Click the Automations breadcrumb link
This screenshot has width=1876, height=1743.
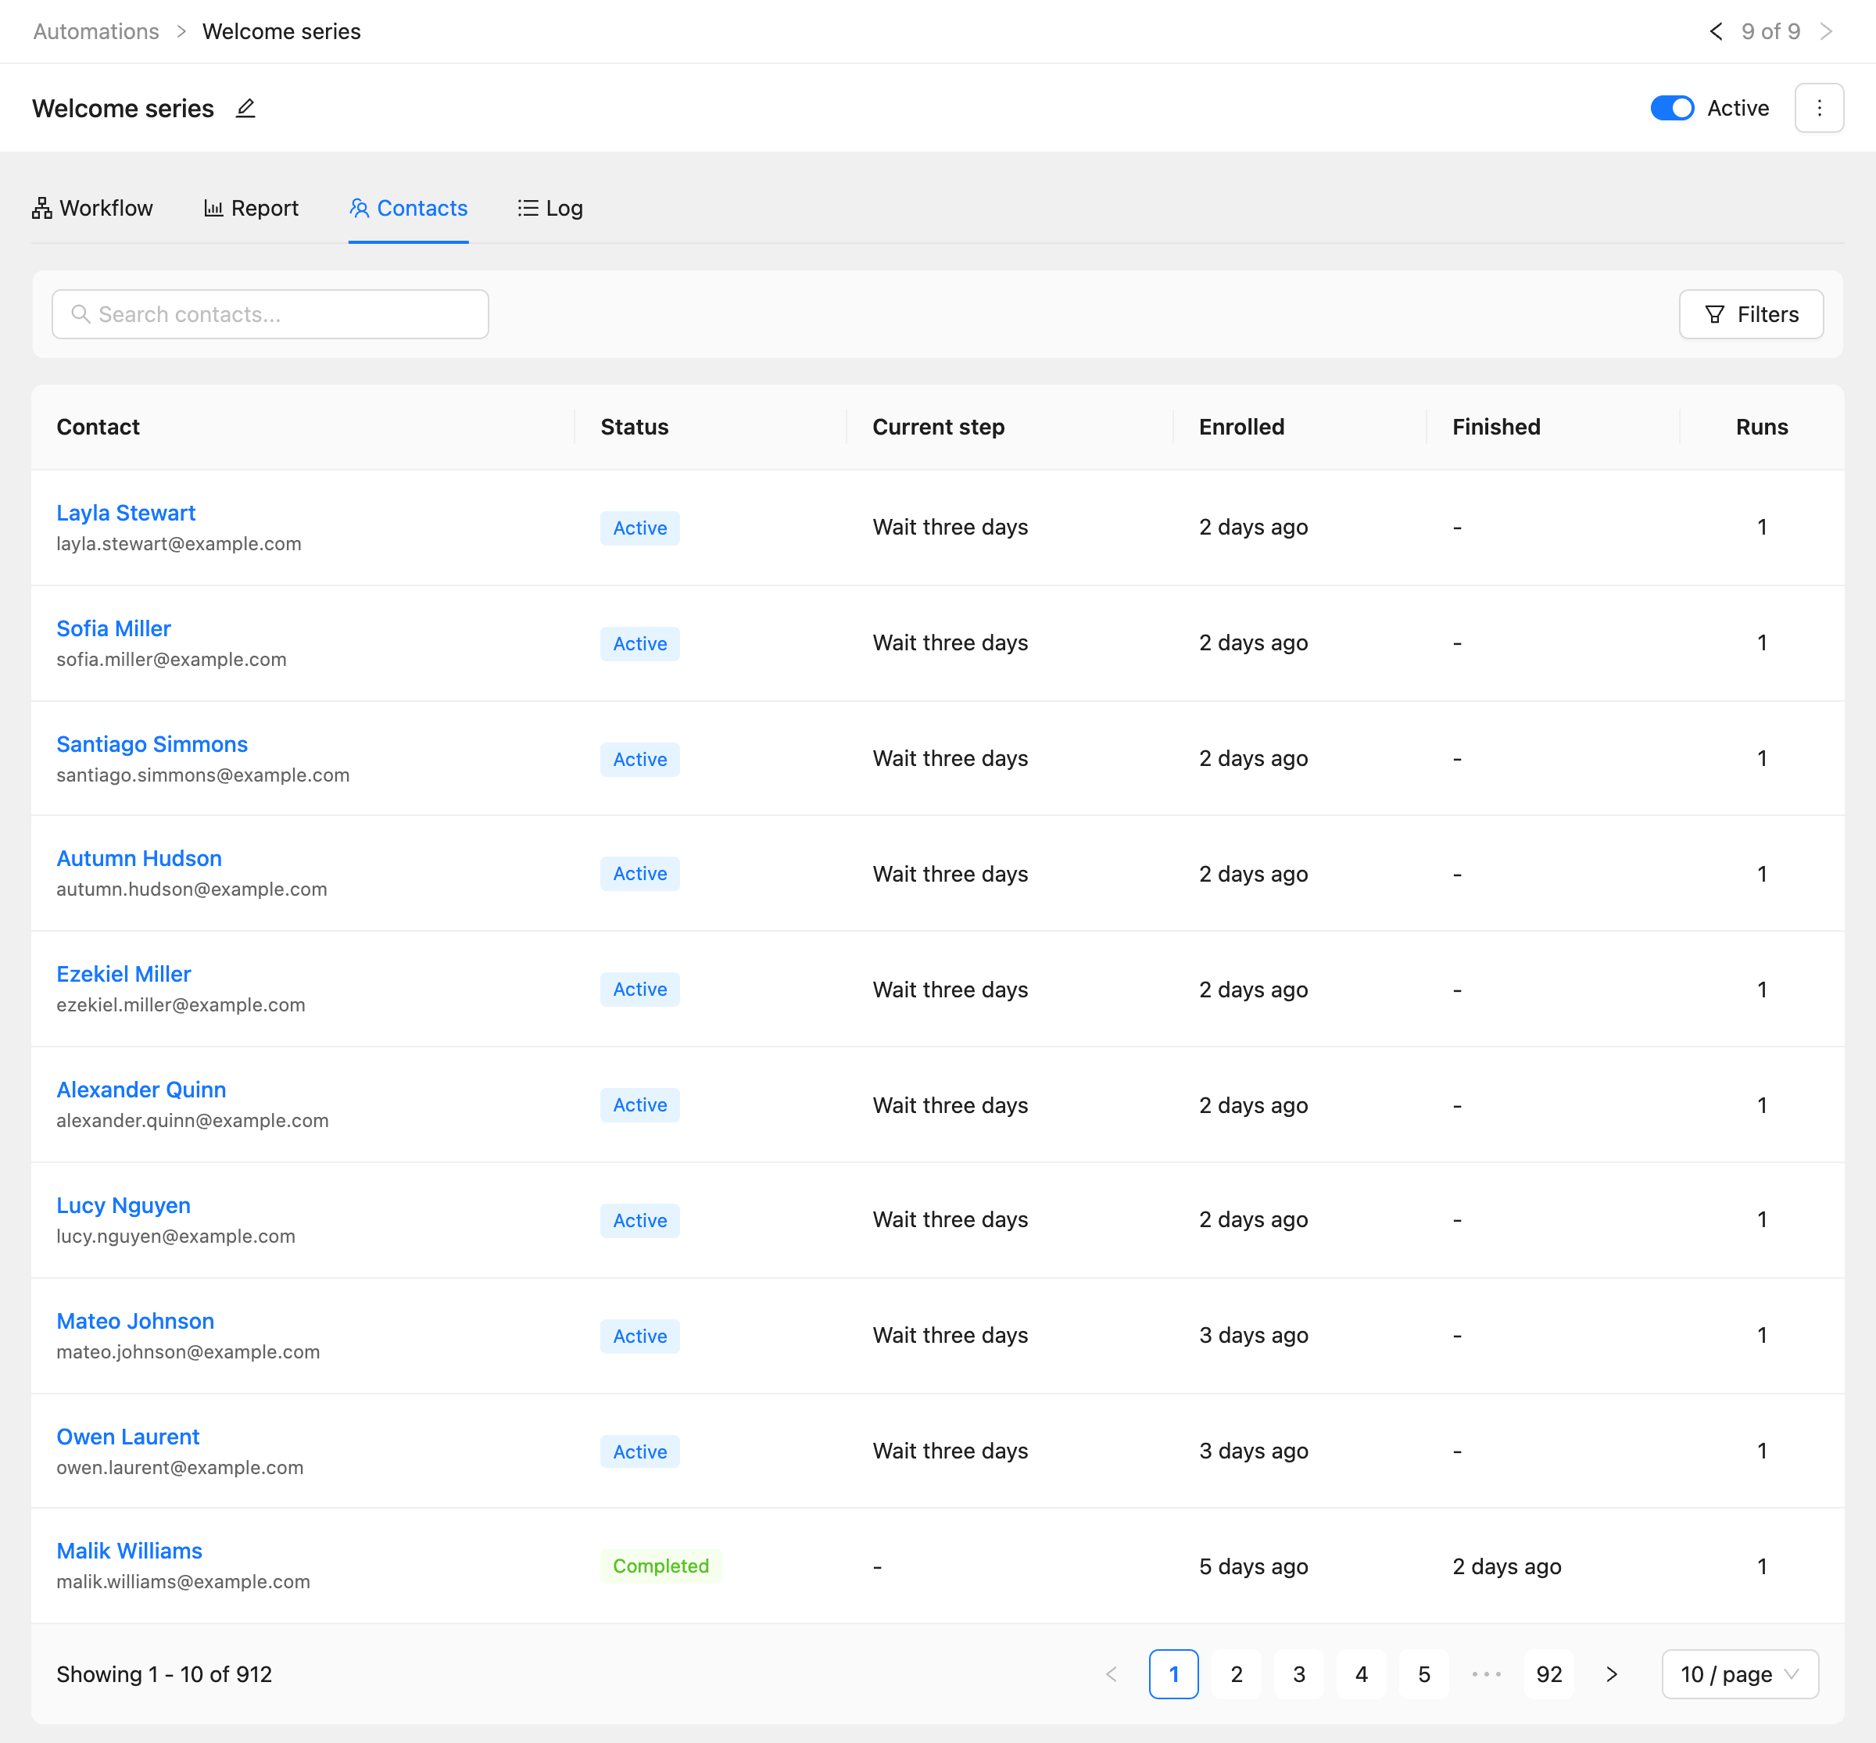click(x=96, y=32)
